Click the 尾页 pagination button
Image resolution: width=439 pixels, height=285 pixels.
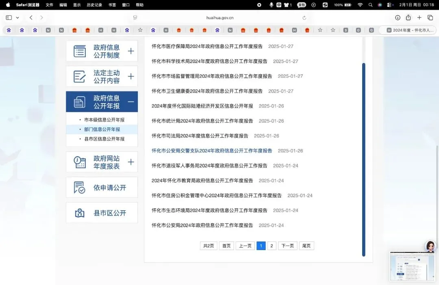click(x=306, y=246)
